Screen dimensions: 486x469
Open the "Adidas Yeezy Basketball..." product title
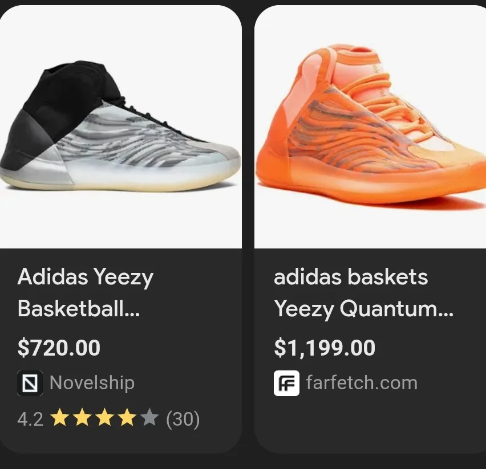click(86, 293)
